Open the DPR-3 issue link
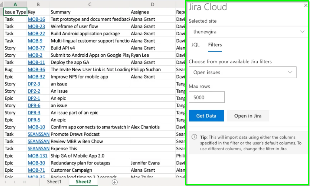The width and height of the screenshot is (310, 186). tap(34, 112)
